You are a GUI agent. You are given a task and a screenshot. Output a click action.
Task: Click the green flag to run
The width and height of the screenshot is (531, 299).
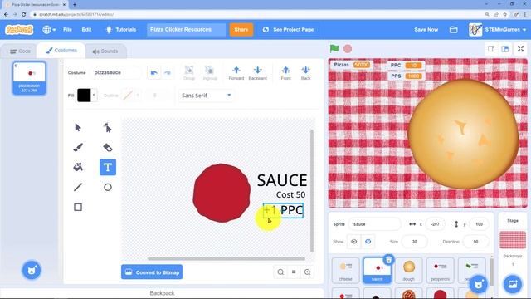pos(334,48)
